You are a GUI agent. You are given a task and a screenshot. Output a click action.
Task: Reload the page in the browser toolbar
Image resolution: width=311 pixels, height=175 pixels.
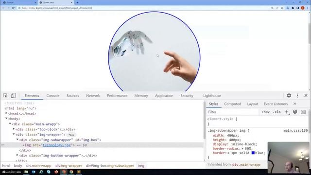pos(13,8)
